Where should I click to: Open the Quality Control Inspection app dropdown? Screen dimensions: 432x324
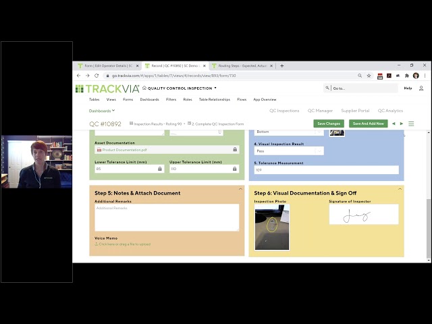pos(215,88)
